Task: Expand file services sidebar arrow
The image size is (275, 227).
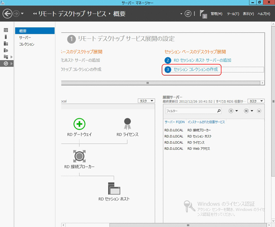Action: (x=12, y=57)
